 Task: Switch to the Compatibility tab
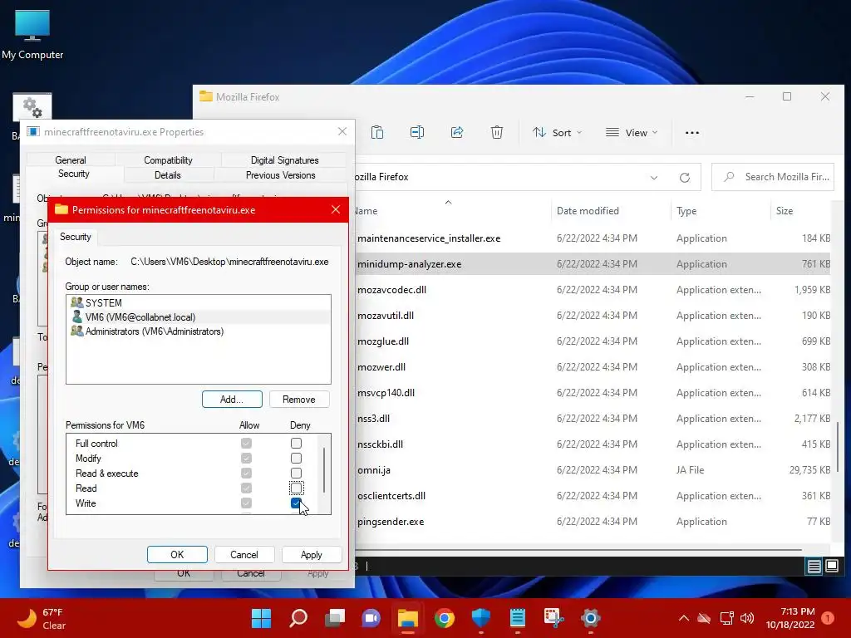pos(168,160)
